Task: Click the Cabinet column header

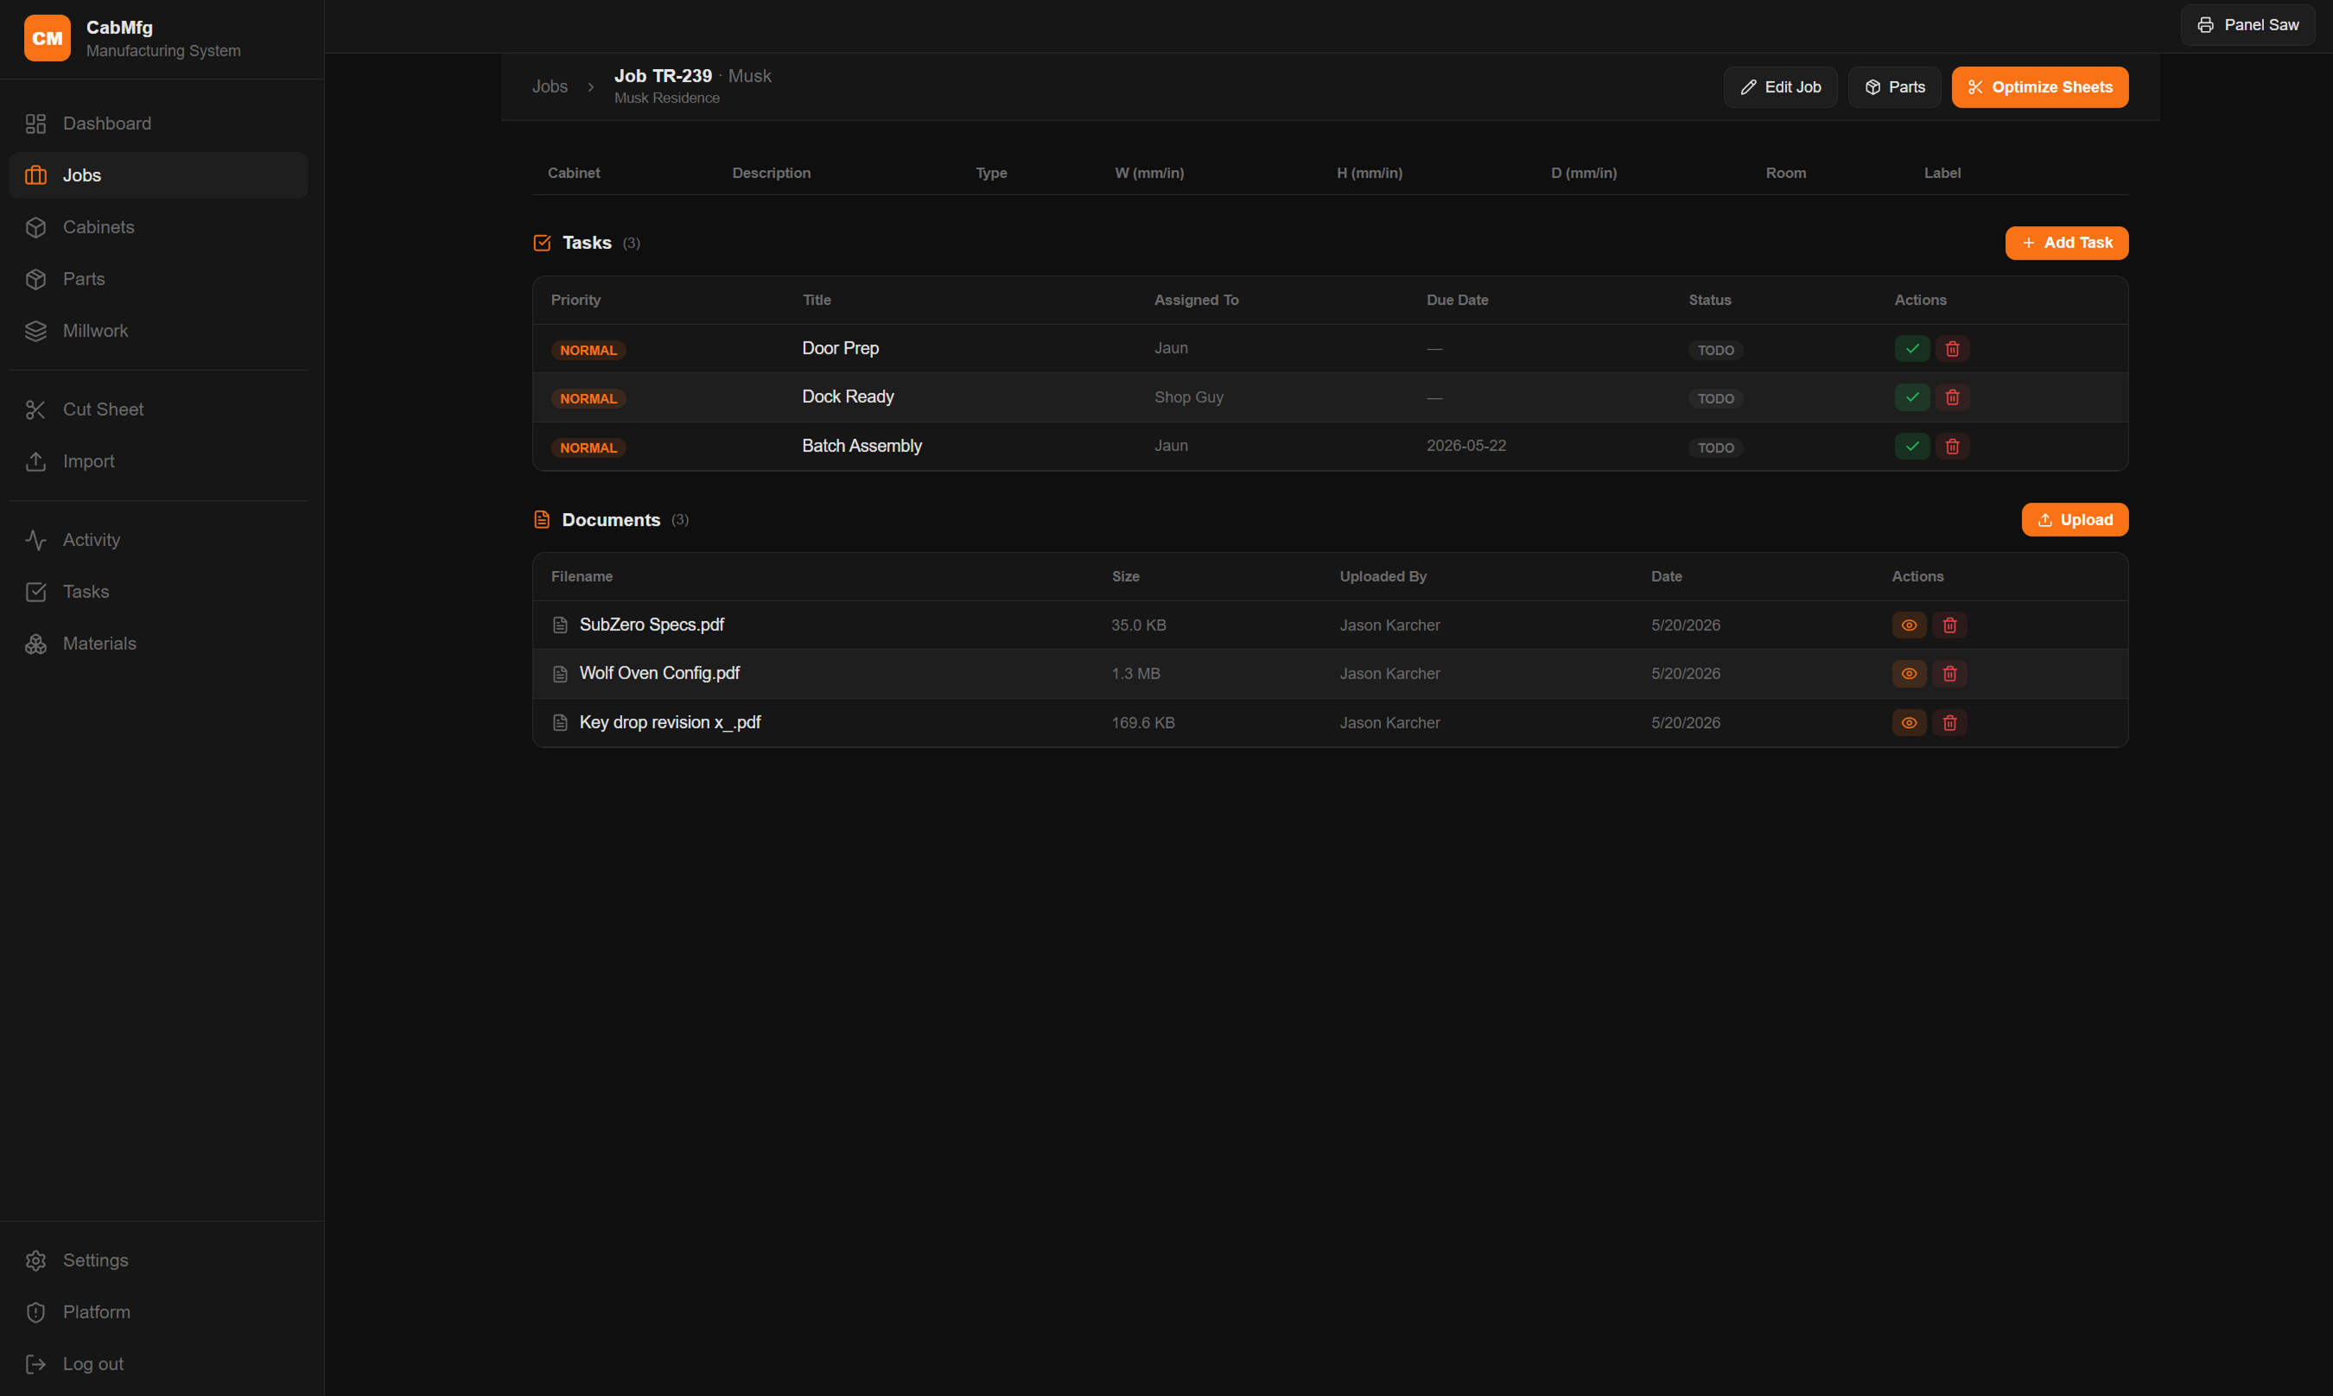Action: [x=574, y=173]
